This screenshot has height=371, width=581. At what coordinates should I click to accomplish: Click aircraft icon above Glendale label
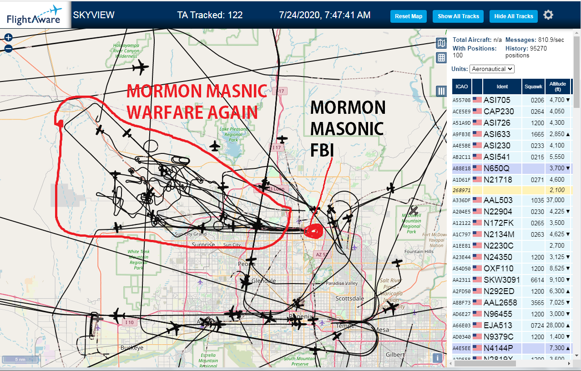tap(251, 261)
